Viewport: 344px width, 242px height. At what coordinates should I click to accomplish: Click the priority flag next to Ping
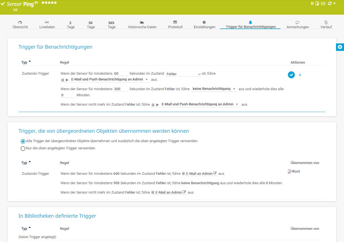[x=36, y=3]
